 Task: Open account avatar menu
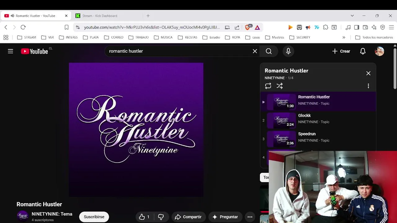coord(380,51)
